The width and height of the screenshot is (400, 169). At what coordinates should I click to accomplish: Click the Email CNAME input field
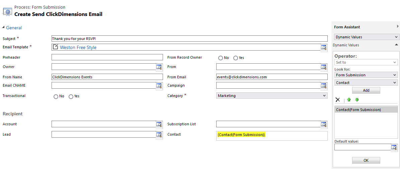(x=104, y=85)
